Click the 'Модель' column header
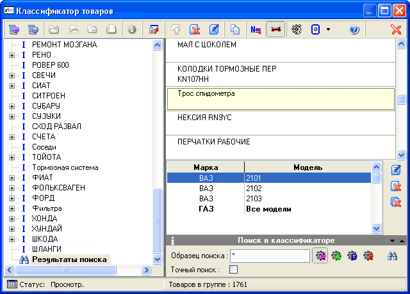The image size is (410, 294). (x=307, y=167)
